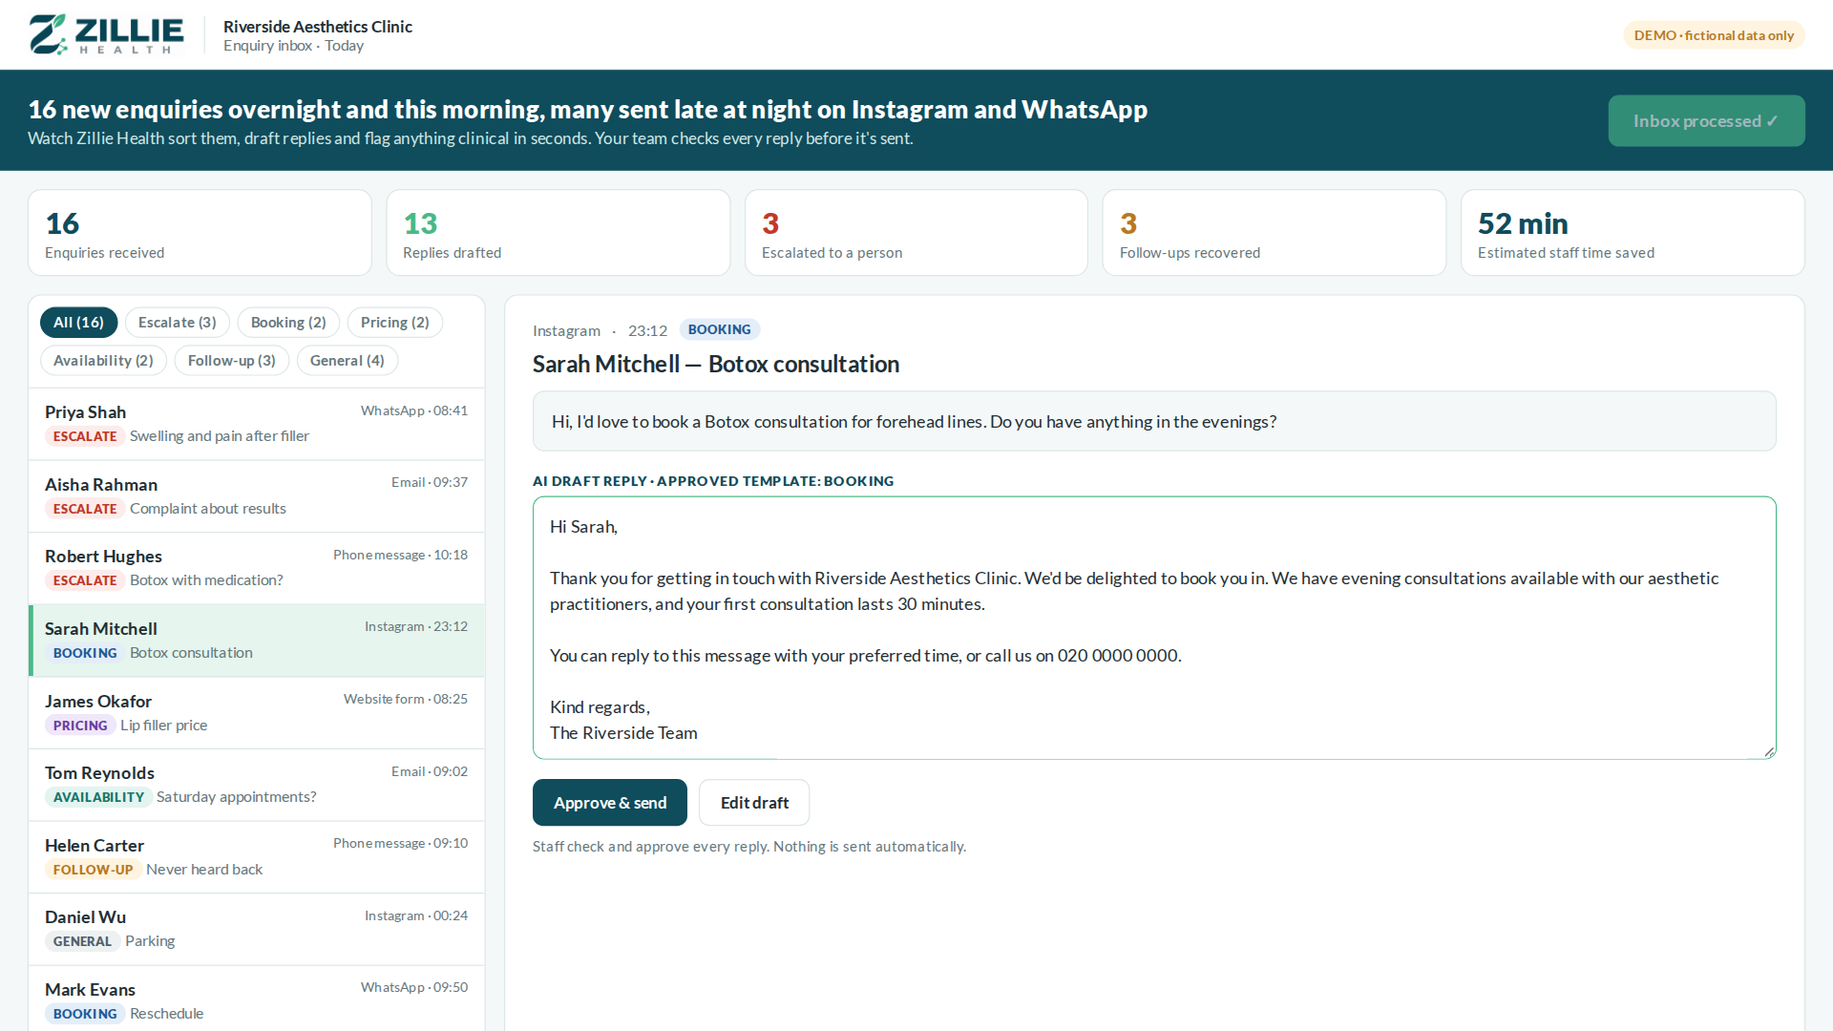
Task: Click the 3 Follow-ups recovered card
Action: click(x=1275, y=233)
